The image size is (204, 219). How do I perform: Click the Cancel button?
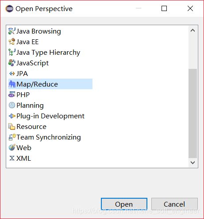coord(174,204)
